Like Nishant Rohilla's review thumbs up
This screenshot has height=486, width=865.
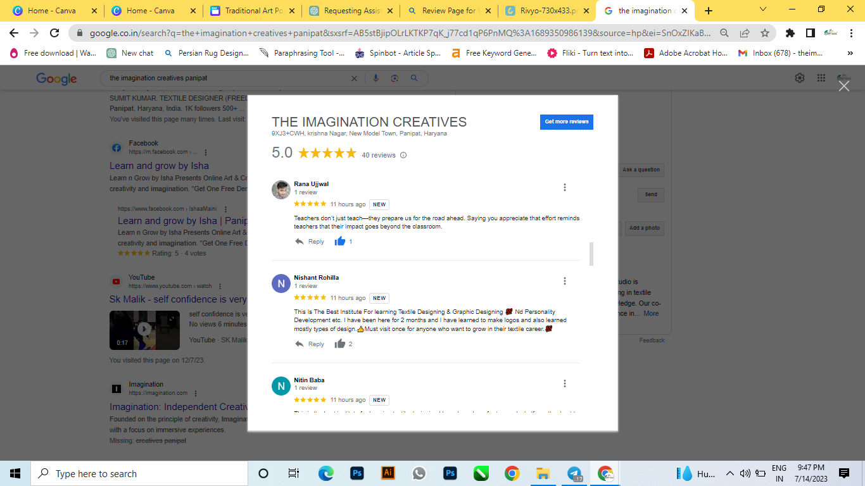(x=340, y=344)
